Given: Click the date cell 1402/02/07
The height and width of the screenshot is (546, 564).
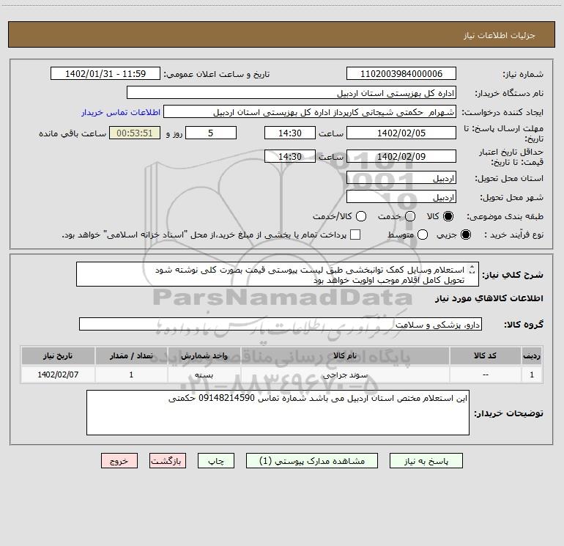Looking at the screenshot, I should pyautogui.click(x=58, y=375).
